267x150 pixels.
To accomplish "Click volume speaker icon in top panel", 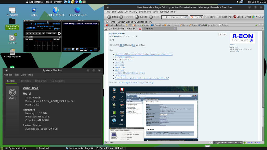I will coord(238,2).
